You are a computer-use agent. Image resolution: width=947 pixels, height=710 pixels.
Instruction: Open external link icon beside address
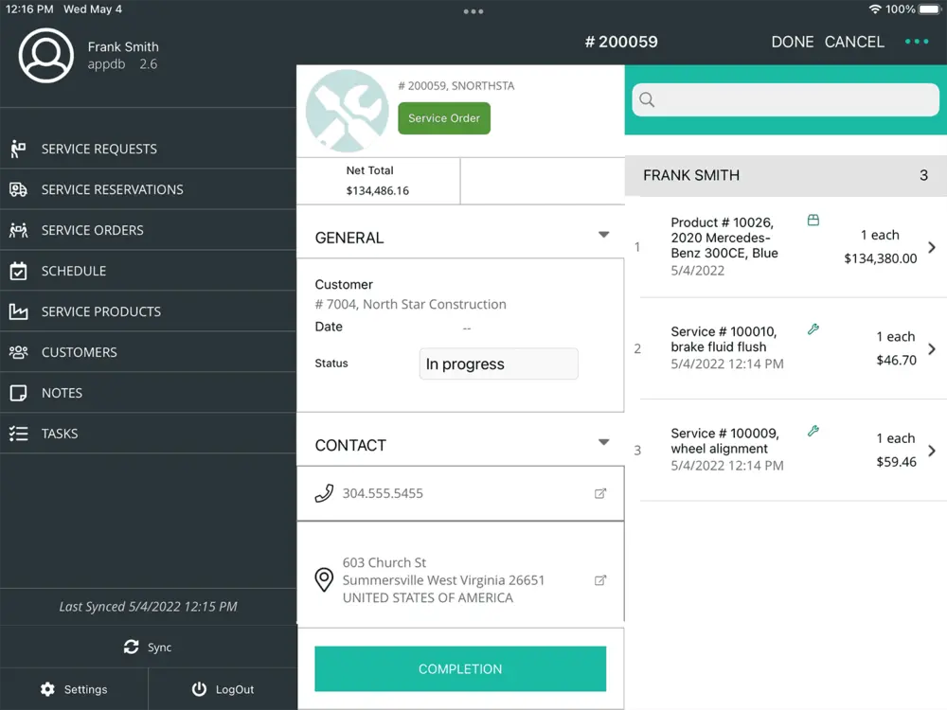click(x=599, y=580)
